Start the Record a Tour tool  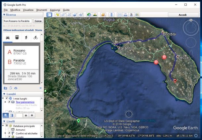(81, 15)
